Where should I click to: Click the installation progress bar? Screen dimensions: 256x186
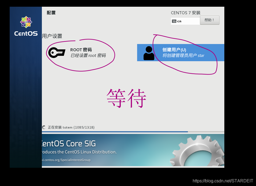133,132
